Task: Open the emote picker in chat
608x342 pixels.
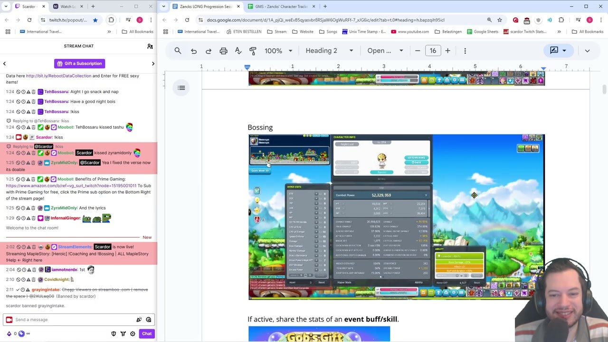Action: pyautogui.click(x=149, y=320)
